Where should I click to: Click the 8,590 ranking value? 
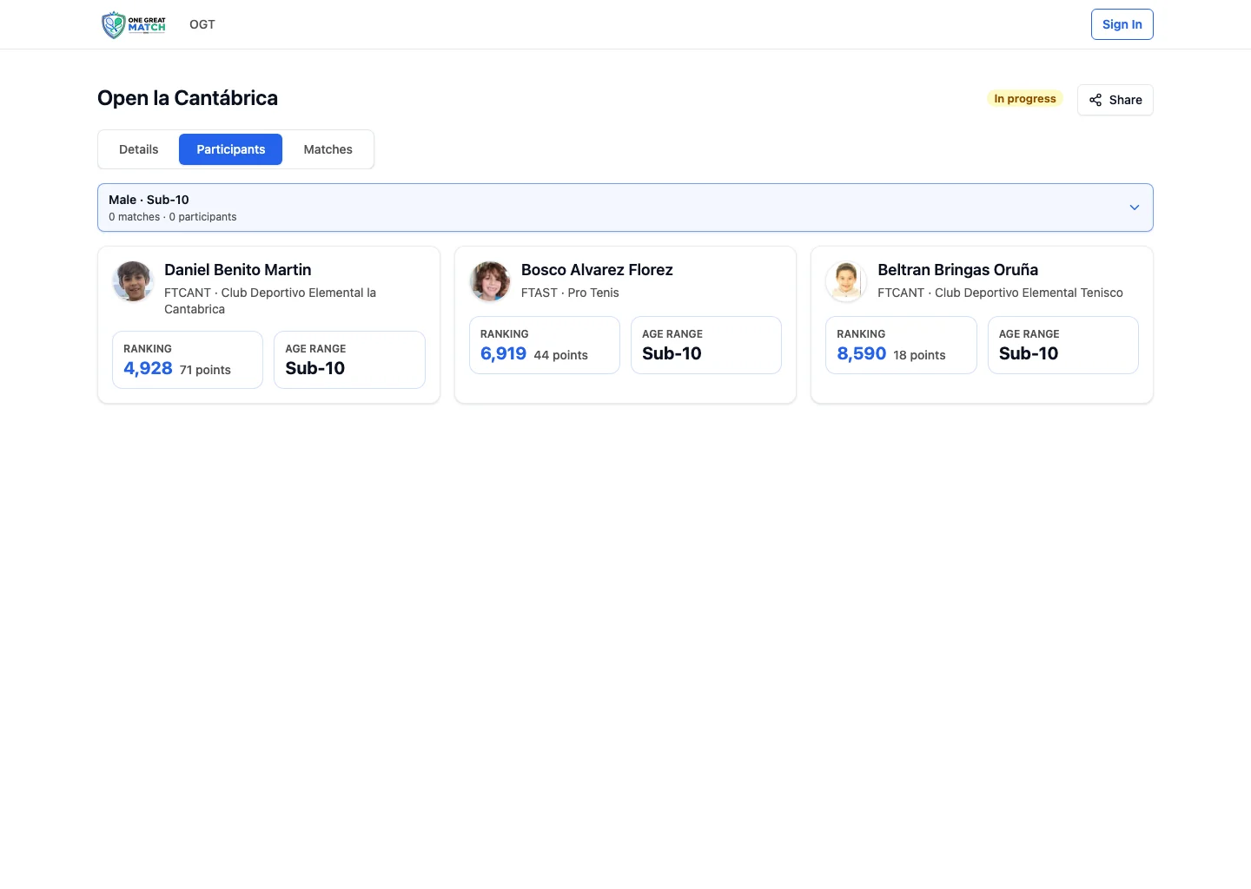pos(861,353)
